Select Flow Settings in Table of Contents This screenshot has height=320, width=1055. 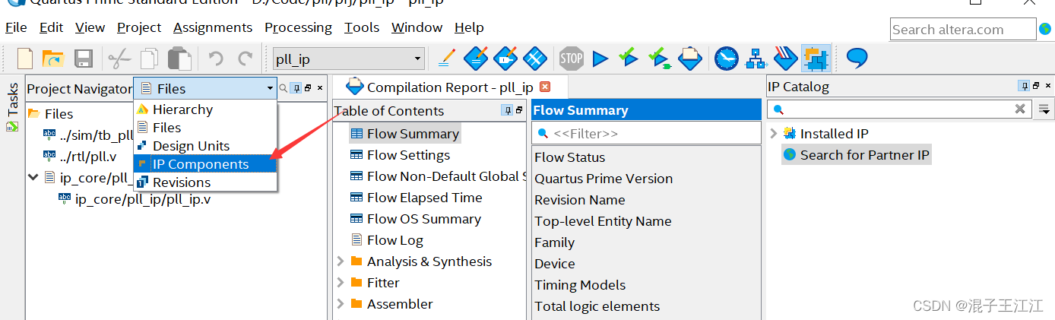point(408,155)
